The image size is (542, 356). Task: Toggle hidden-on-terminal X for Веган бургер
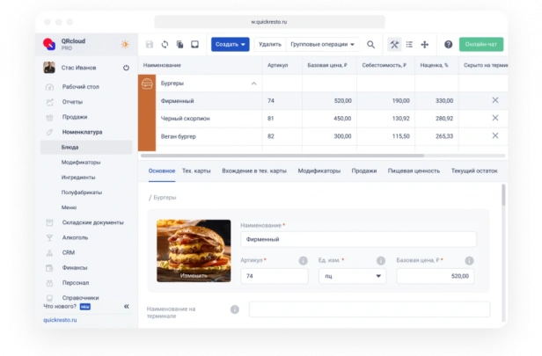[x=495, y=135]
